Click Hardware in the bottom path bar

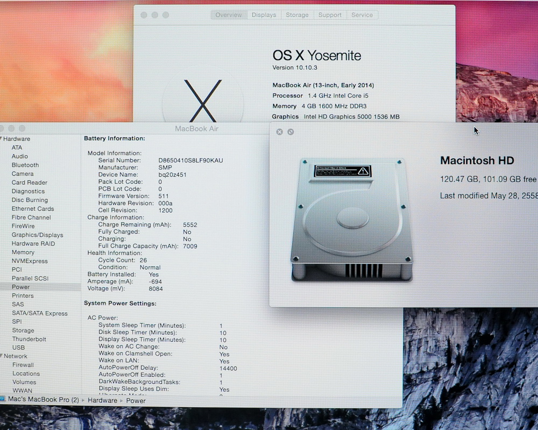(x=102, y=400)
